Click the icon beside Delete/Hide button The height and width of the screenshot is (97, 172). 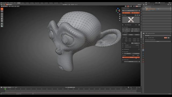click(x=139, y=62)
